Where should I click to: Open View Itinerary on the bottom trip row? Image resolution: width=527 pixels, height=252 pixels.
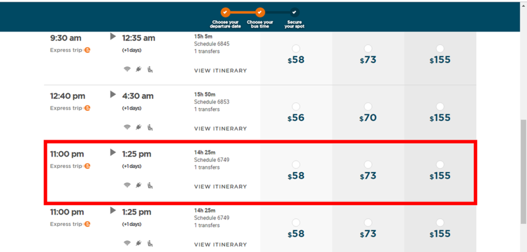pos(220,245)
